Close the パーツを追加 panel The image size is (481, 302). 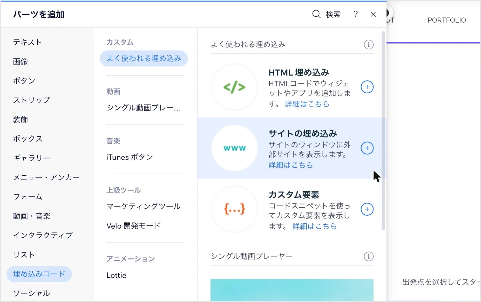[x=373, y=14]
